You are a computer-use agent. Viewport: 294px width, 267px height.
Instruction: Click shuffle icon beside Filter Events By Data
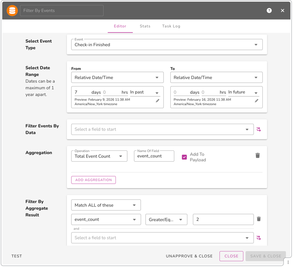(x=258, y=129)
